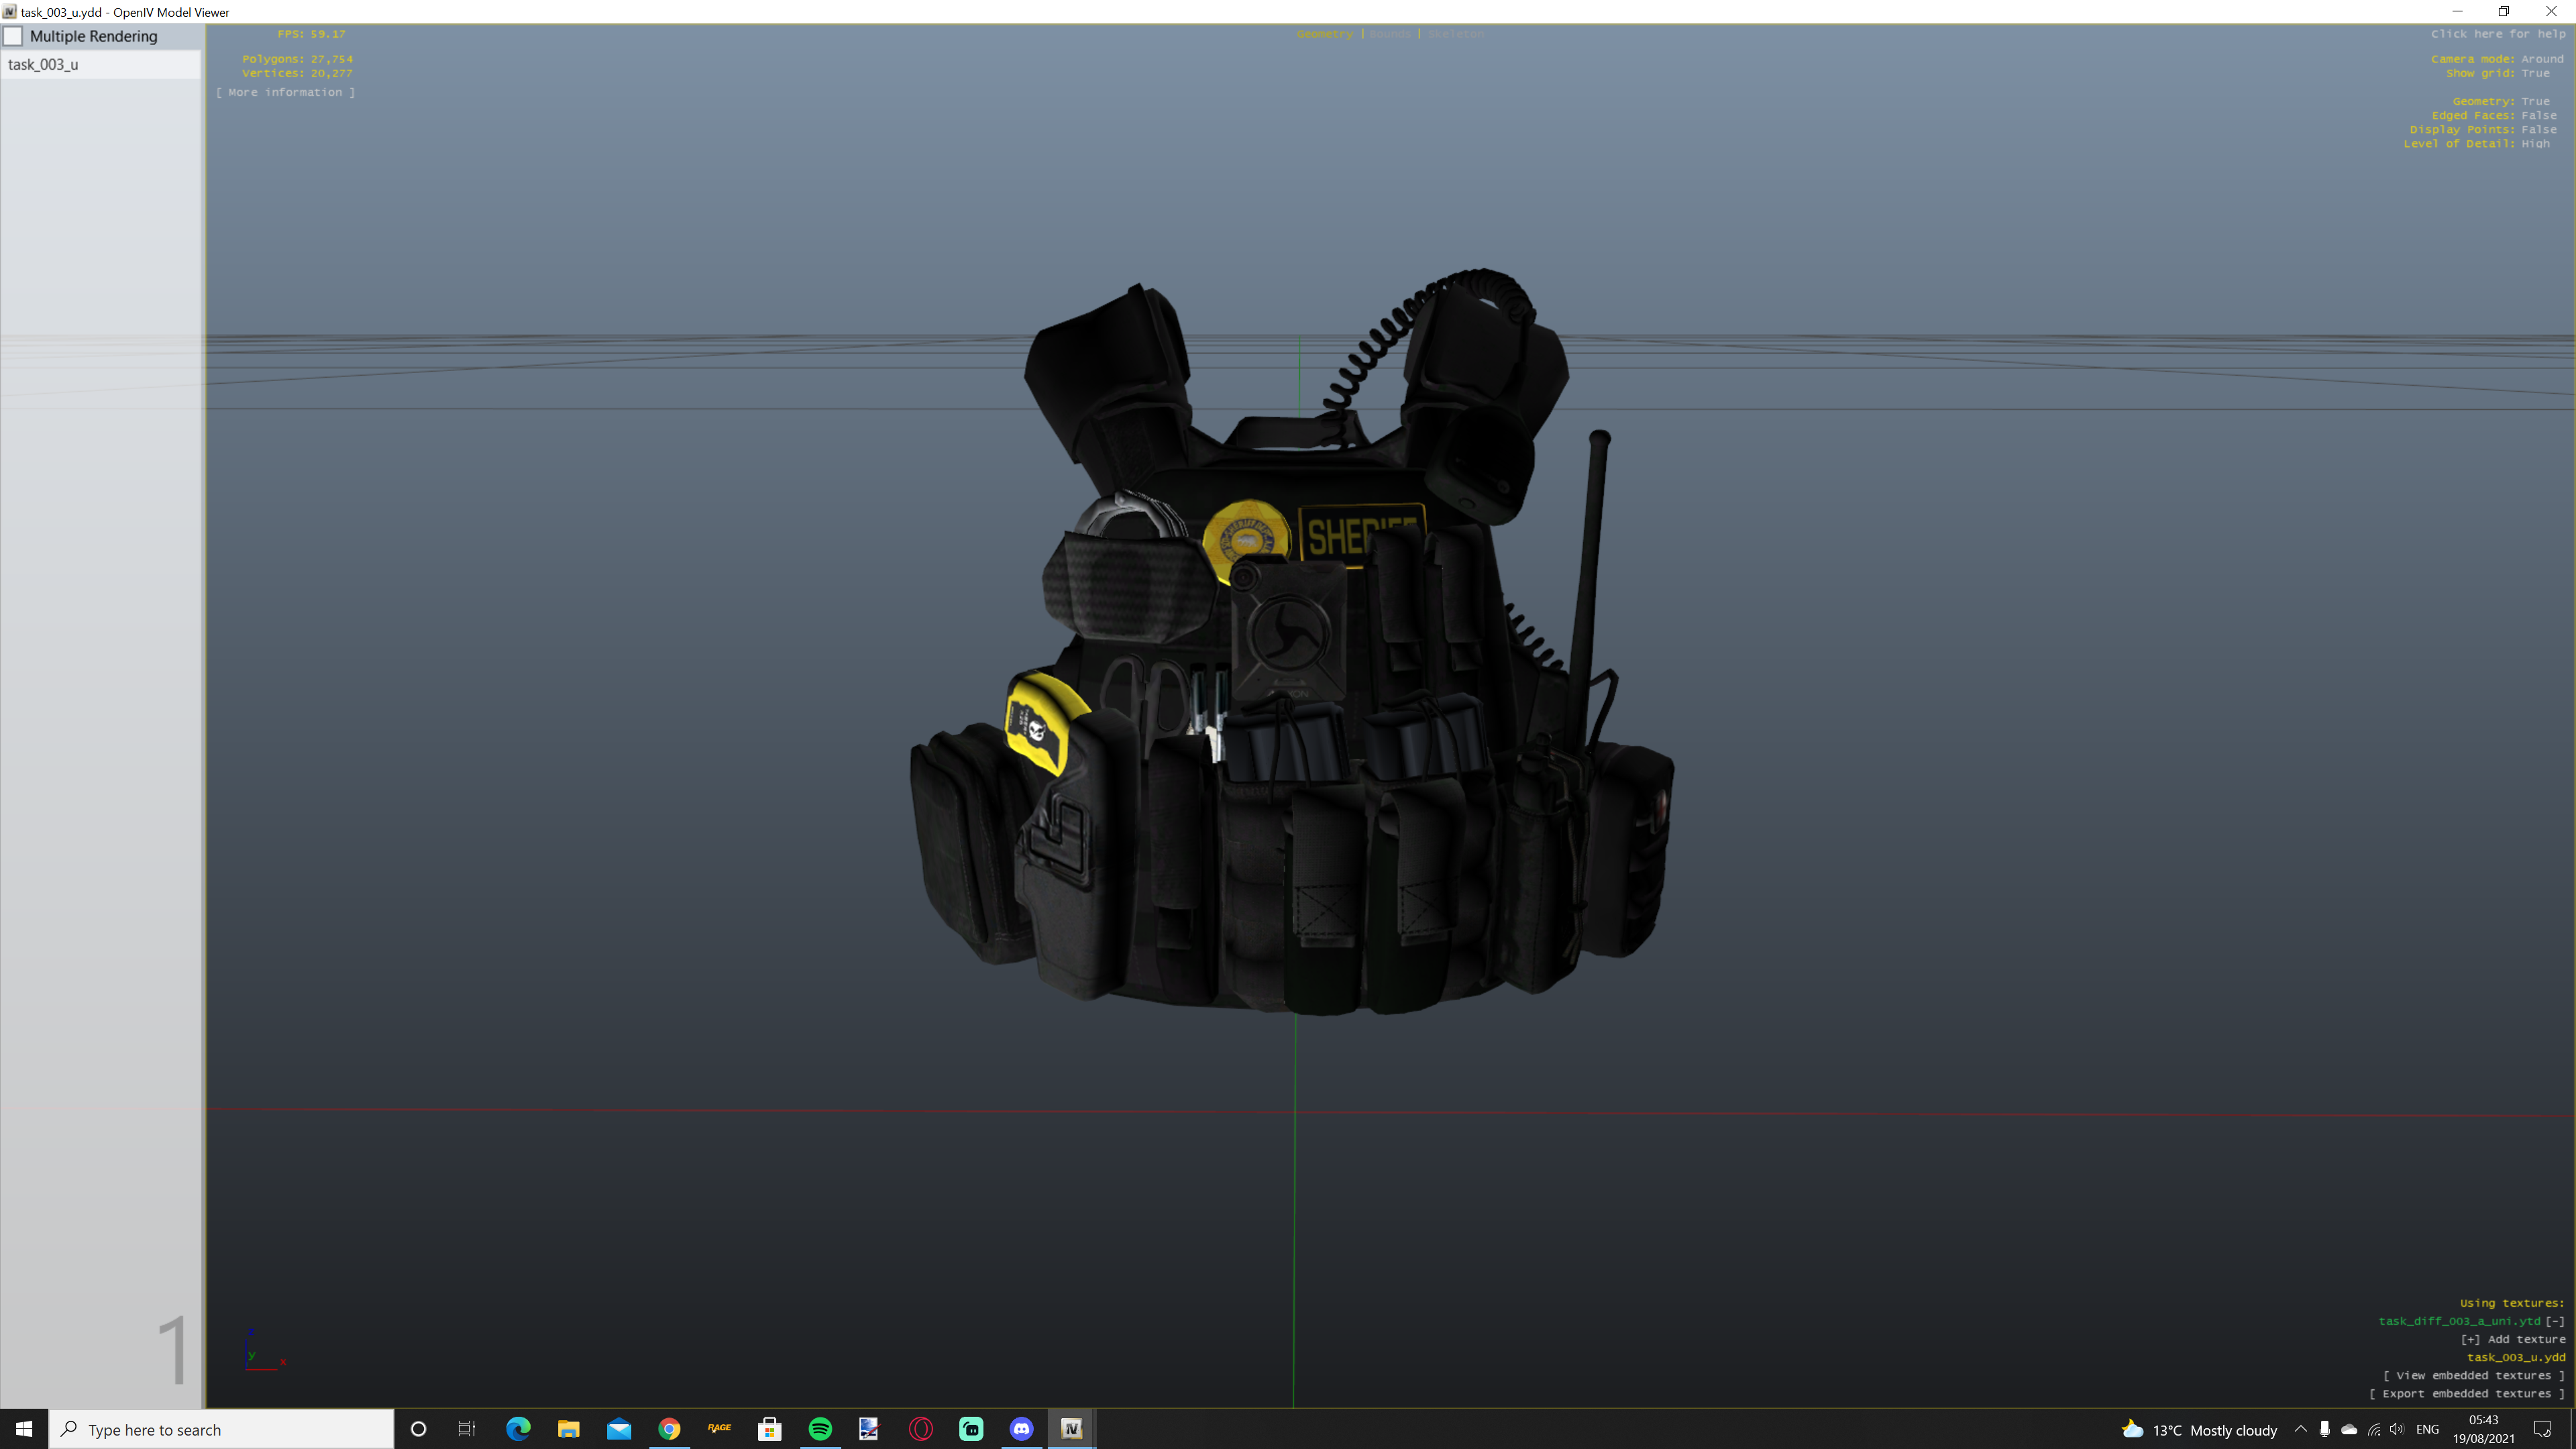Screen dimensions: 2576x1449
Task: Open Discord from the taskbar
Action: pos(1021,1429)
